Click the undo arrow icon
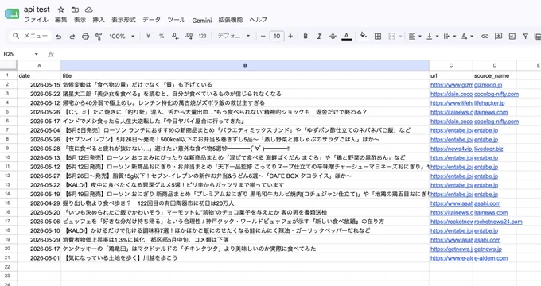The width and height of the screenshot is (541, 286). click(x=59, y=37)
